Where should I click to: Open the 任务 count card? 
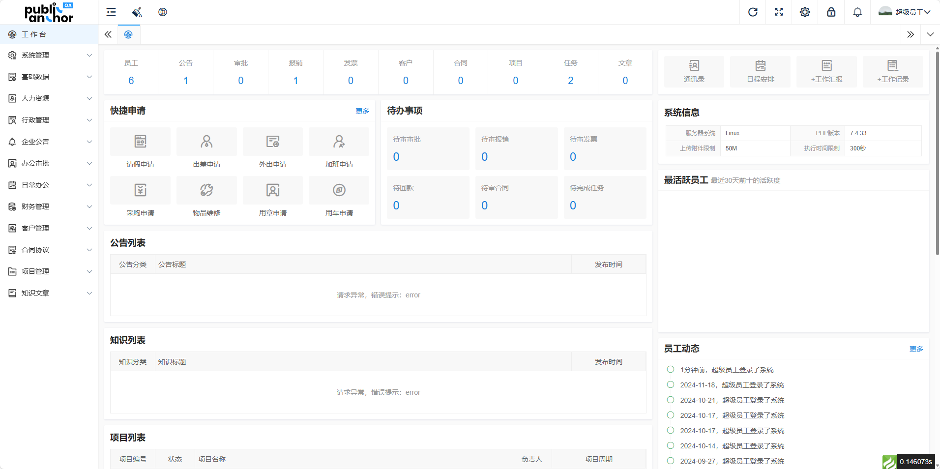point(570,72)
